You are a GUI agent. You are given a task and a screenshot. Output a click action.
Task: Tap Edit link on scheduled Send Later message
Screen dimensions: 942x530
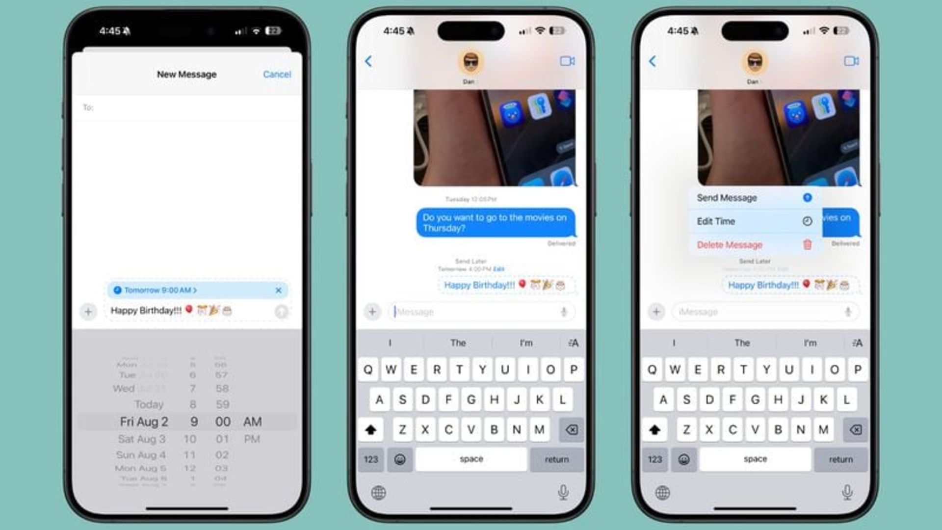(x=501, y=268)
